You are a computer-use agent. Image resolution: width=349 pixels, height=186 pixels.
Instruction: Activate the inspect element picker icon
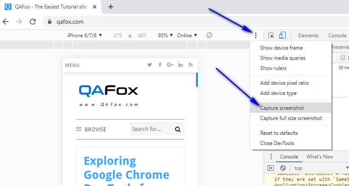271,35
